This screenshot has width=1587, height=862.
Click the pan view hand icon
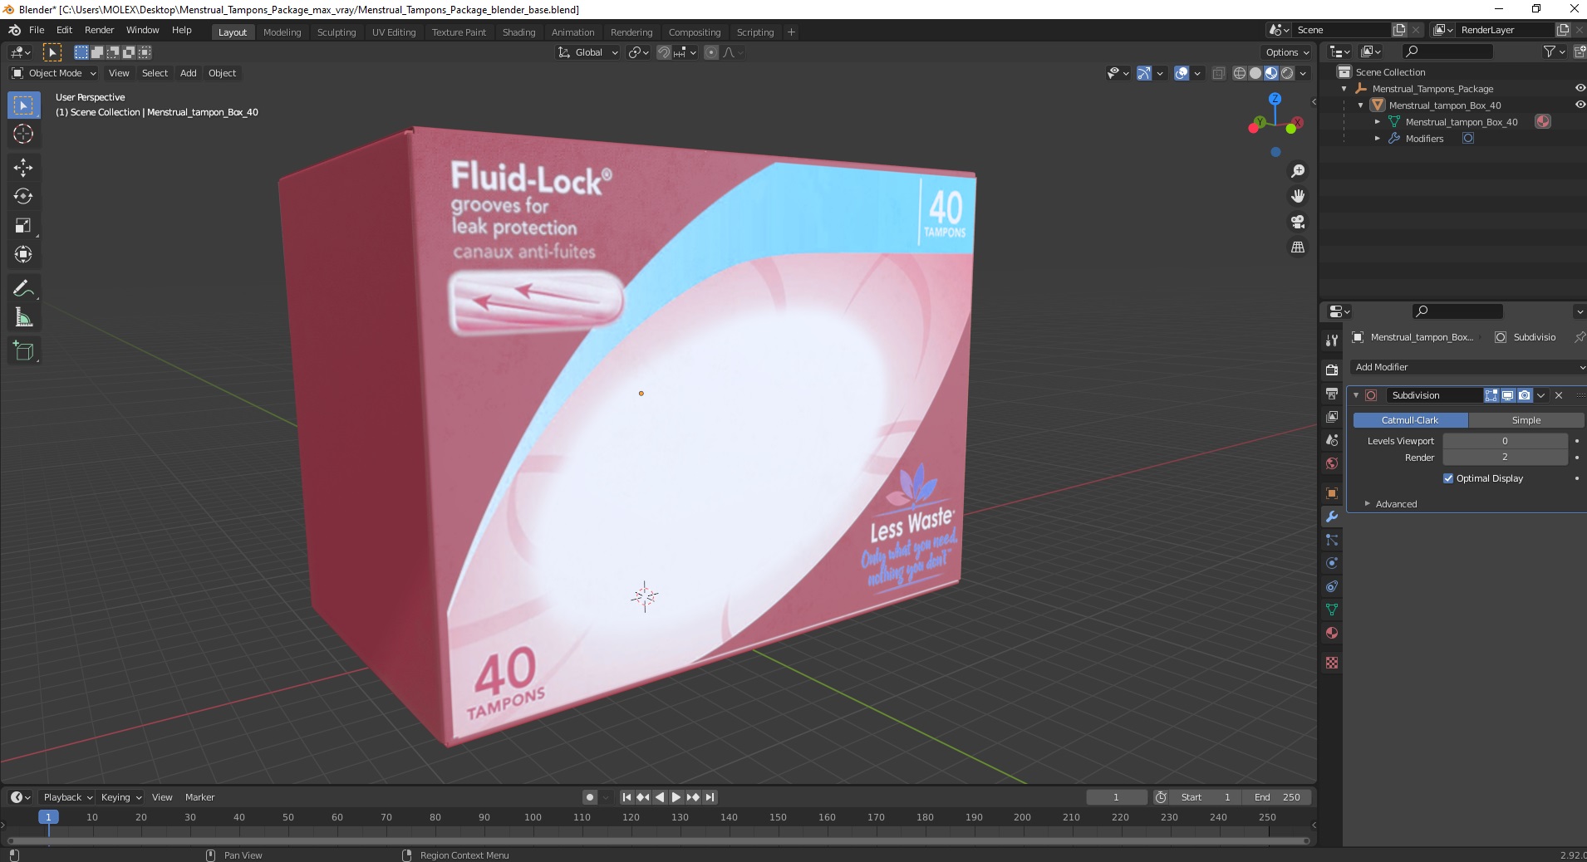tap(1298, 197)
